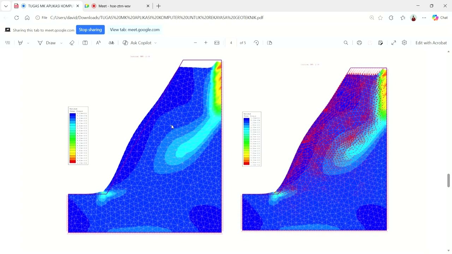Image resolution: width=452 pixels, height=254 pixels.
Task: Open the tab search chevron button
Action: point(6,6)
